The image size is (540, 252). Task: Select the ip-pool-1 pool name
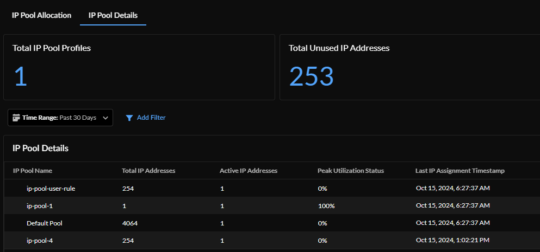pyautogui.click(x=40, y=206)
